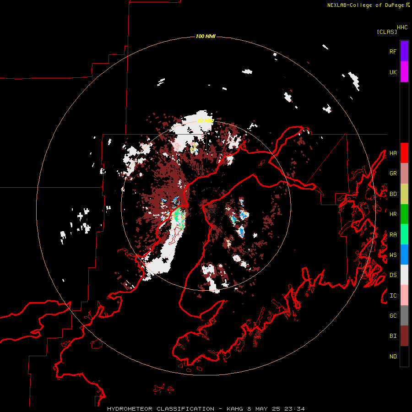Image resolution: width=412 pixels, height=412 pixels.
Task: Click the '100 NMI' range ring label
Action: (x=206, y=36)
